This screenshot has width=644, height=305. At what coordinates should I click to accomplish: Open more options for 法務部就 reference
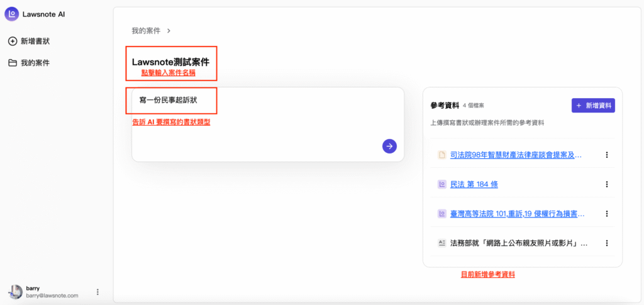coord(607,243)
